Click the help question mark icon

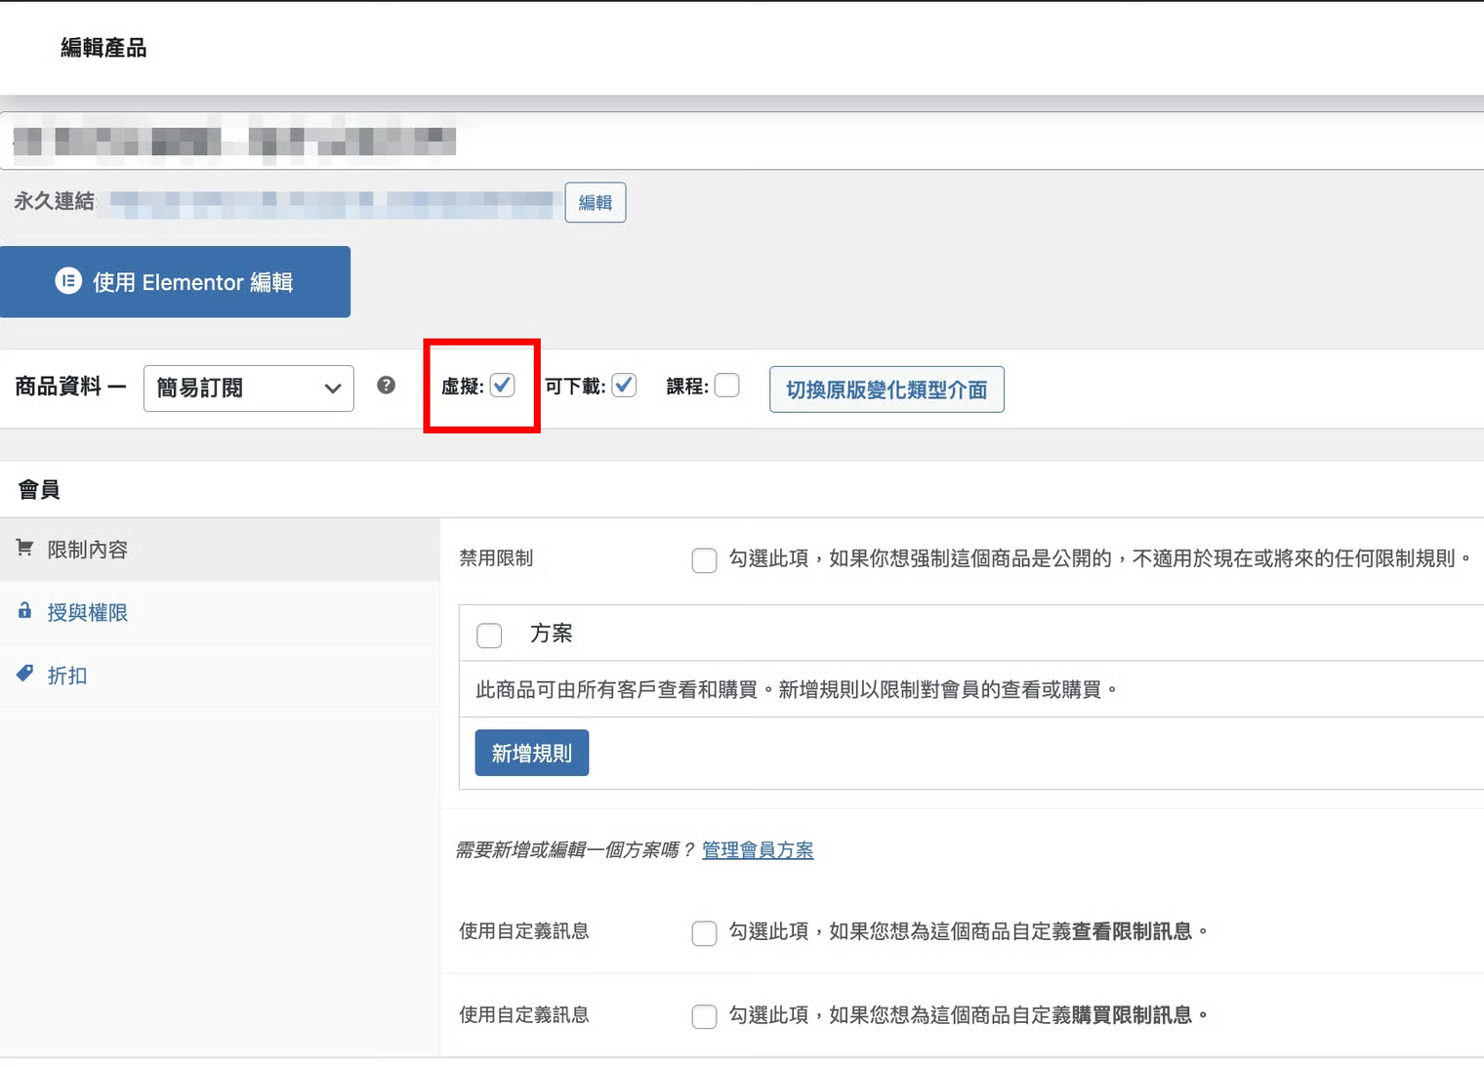tap(387, 386)
